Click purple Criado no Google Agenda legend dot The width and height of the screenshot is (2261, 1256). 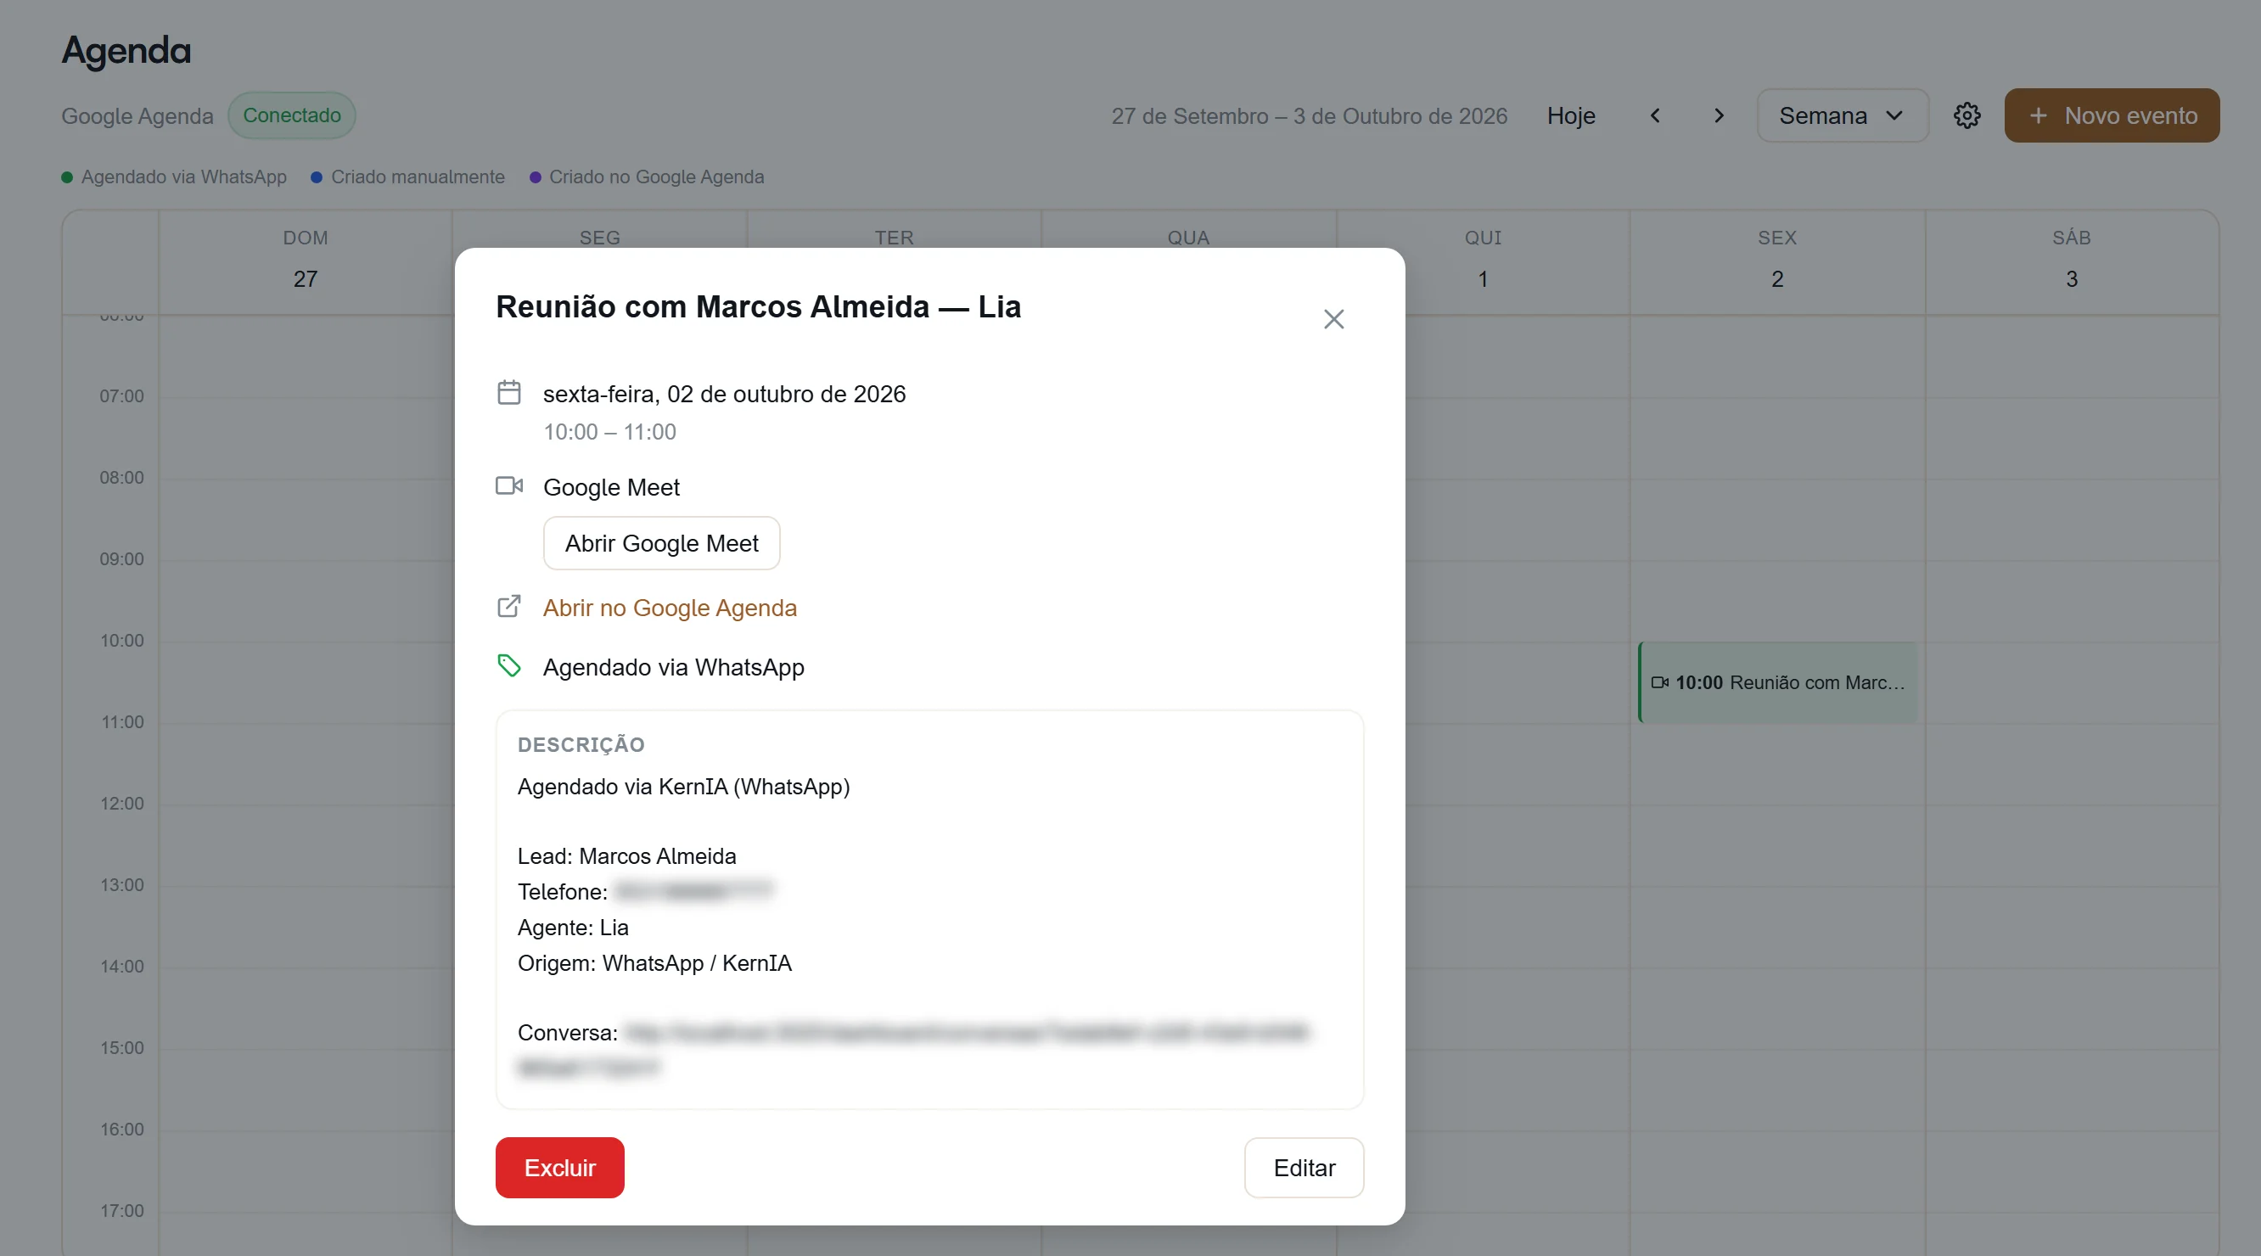point(535,177)
